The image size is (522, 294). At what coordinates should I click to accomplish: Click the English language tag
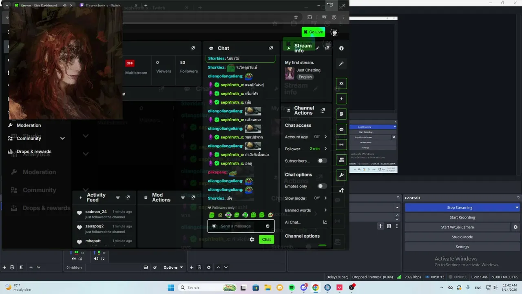(x=305, y=77)
